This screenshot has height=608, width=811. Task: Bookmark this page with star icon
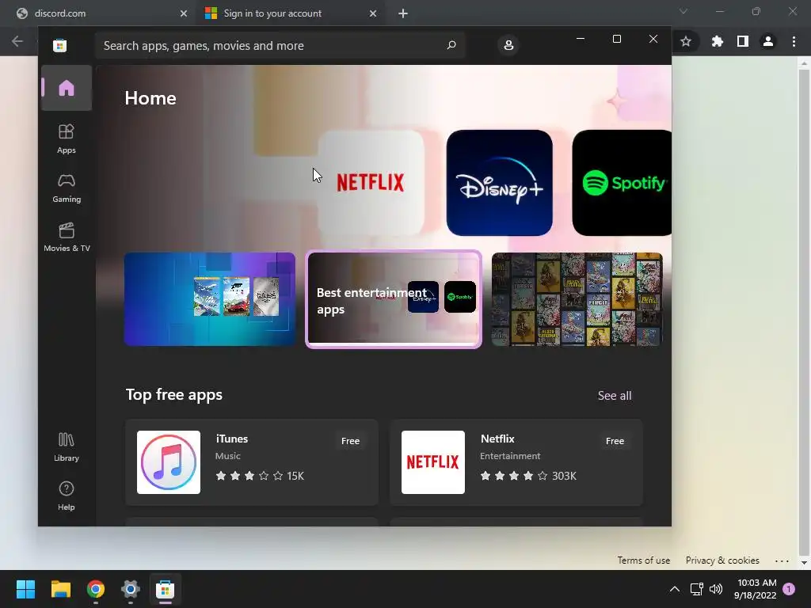[686, 41]
